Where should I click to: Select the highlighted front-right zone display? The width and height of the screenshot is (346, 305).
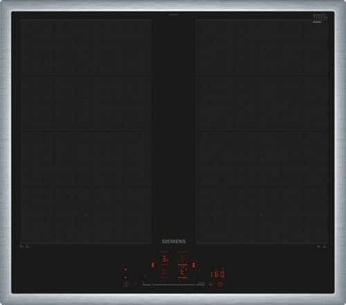(x=183, y=272)
